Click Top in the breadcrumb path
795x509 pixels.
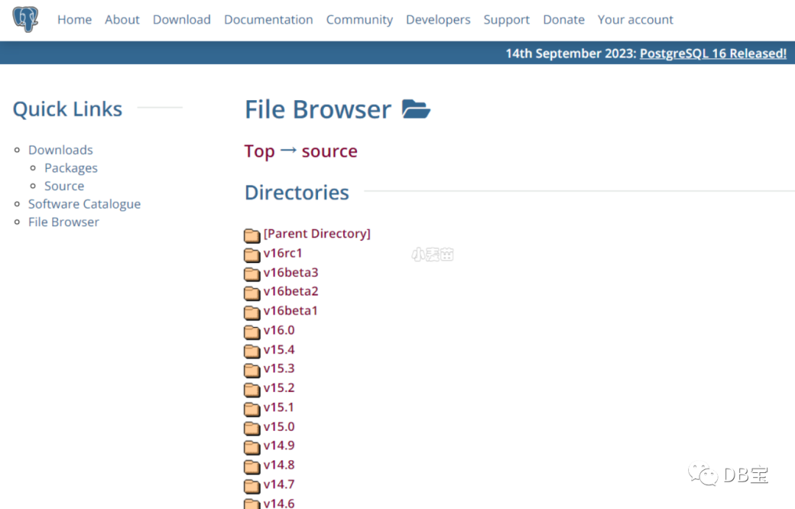tap(259, 151)
